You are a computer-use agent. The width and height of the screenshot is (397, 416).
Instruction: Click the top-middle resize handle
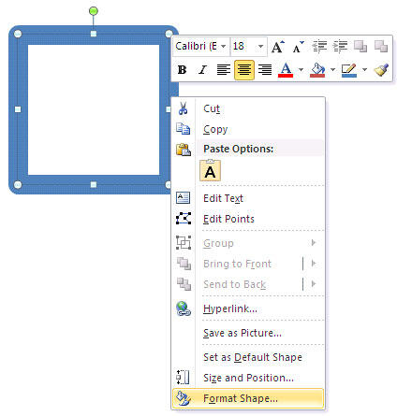coord(94,34)
